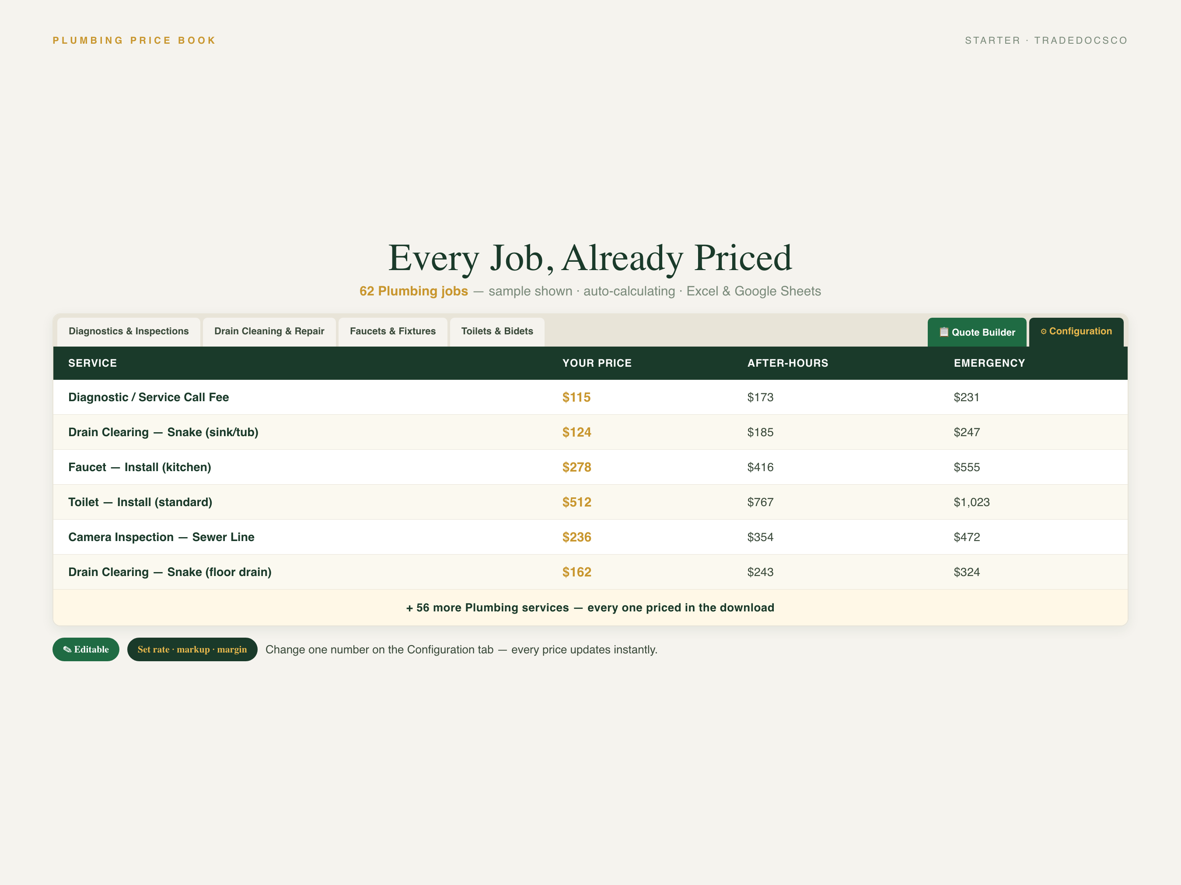Open the Diagnostics & Inspections tab
This screenshot has width=1181, height=885.
129,331
